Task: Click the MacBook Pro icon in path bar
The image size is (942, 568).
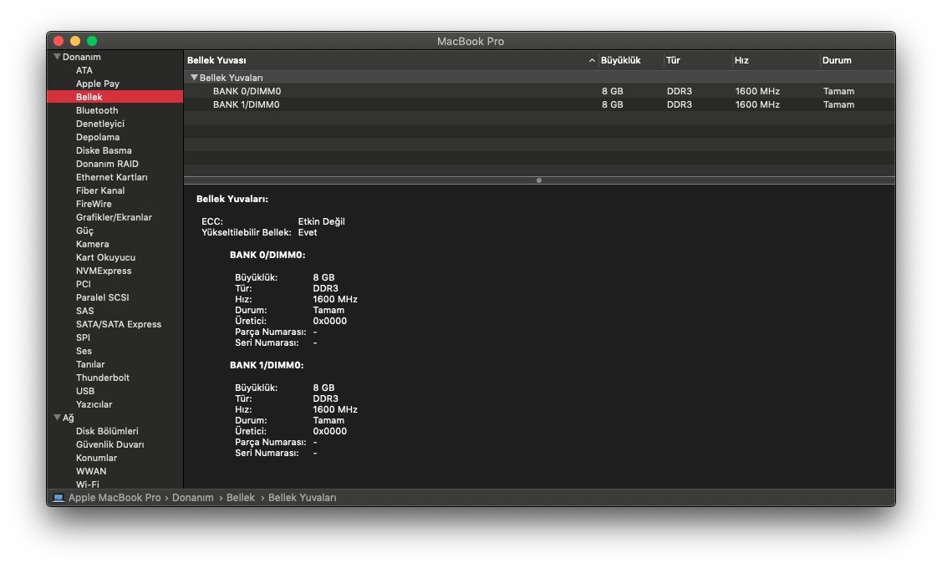Action: (x=59, y=498)
